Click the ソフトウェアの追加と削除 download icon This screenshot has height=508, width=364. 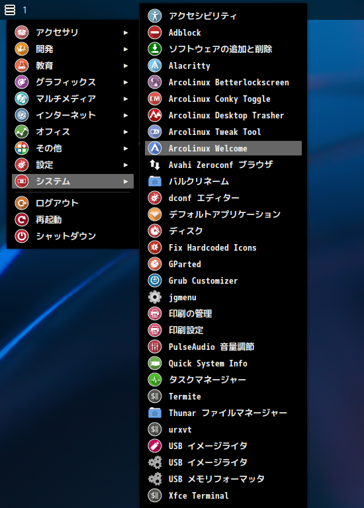155,49
